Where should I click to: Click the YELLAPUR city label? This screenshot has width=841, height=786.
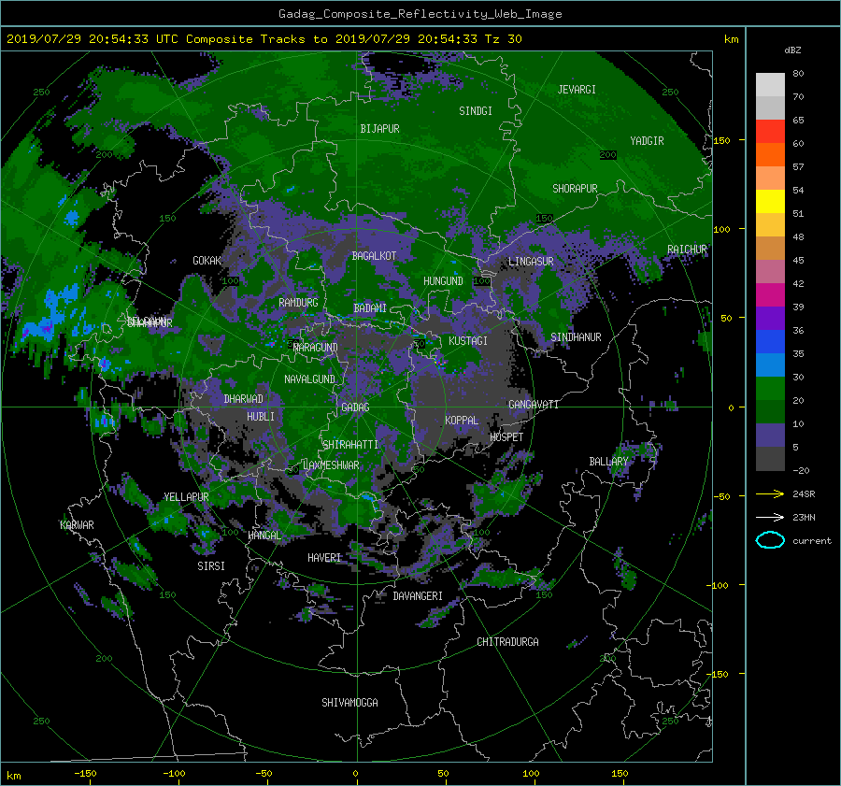point(186,497)
